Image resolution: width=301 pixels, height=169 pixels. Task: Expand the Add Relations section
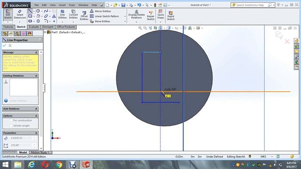click(x=36, y=108)
